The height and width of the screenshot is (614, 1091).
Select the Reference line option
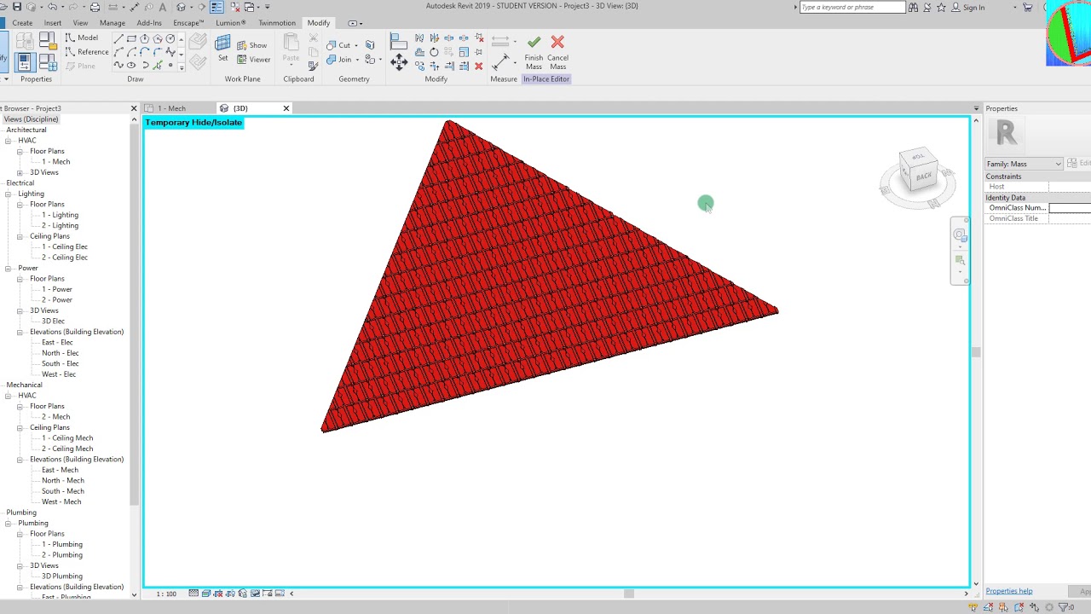click(x=87, y=52)
